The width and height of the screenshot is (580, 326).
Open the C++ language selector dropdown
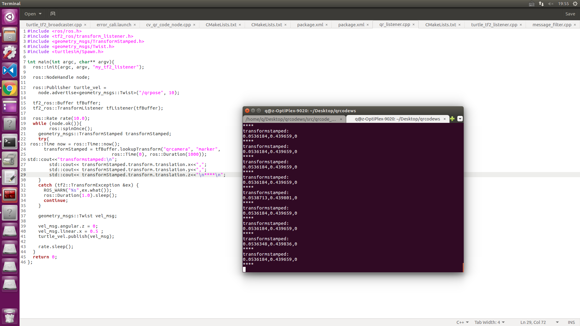[x=462, y=322]
